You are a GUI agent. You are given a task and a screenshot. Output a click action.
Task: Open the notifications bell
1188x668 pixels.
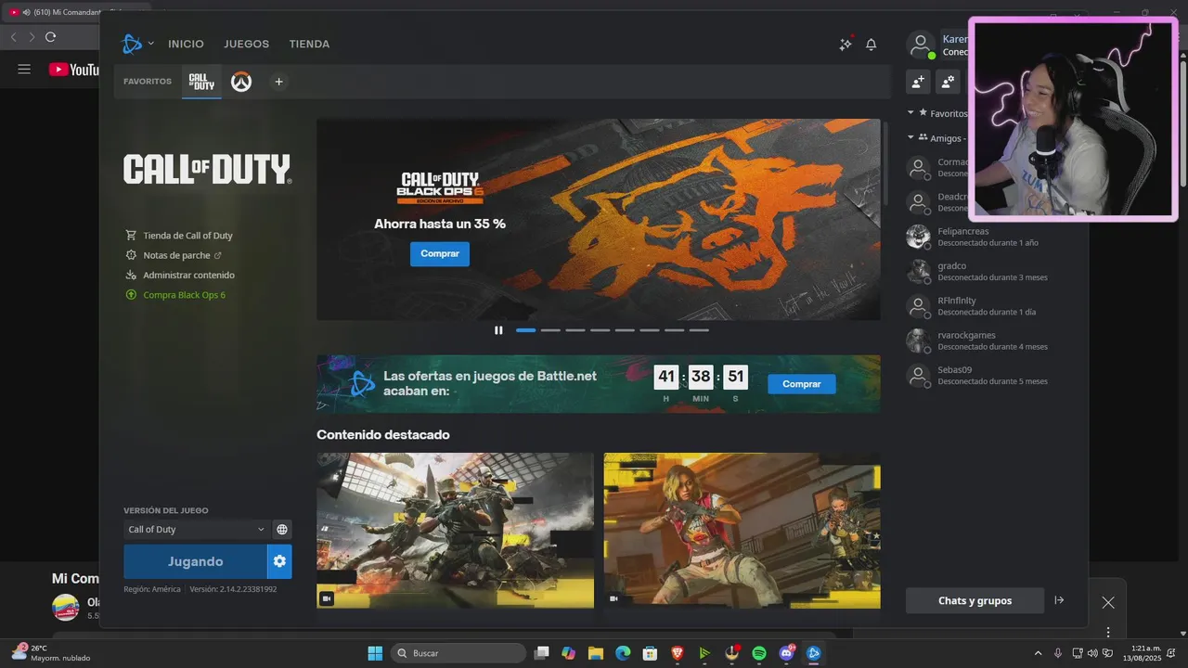point(871,44)
